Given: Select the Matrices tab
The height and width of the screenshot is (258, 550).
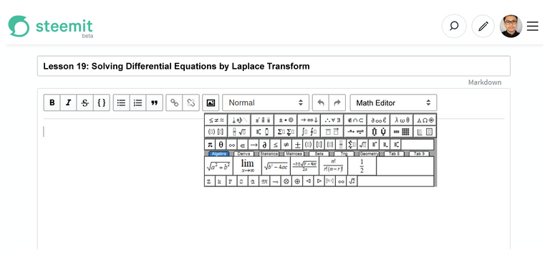Looking at the screenshot, I should point(294,154).
